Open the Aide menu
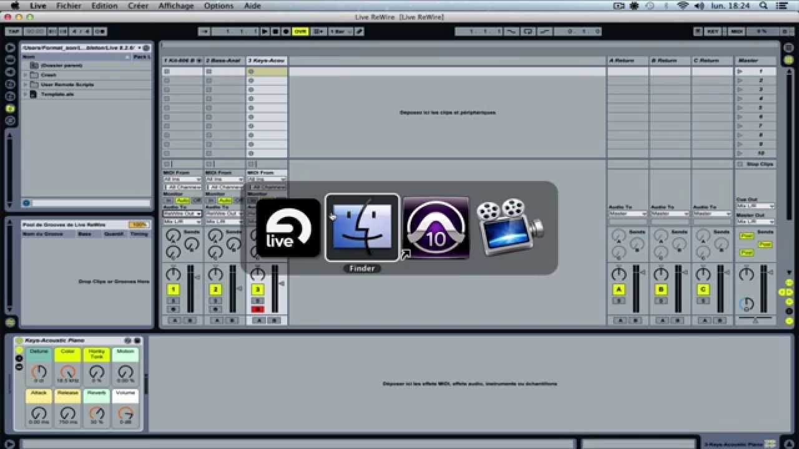This screenshot has width=799, height=449. coord(252,6)
